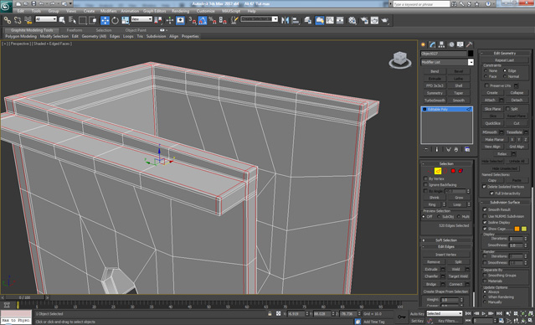The height and width of the screenshot is (325, 535).
Task: Click the application logo button
Action: tap(6, 7)
